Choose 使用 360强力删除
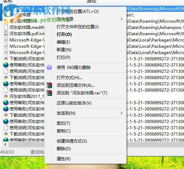Screen dimensions: 184x169 point(73,68)
